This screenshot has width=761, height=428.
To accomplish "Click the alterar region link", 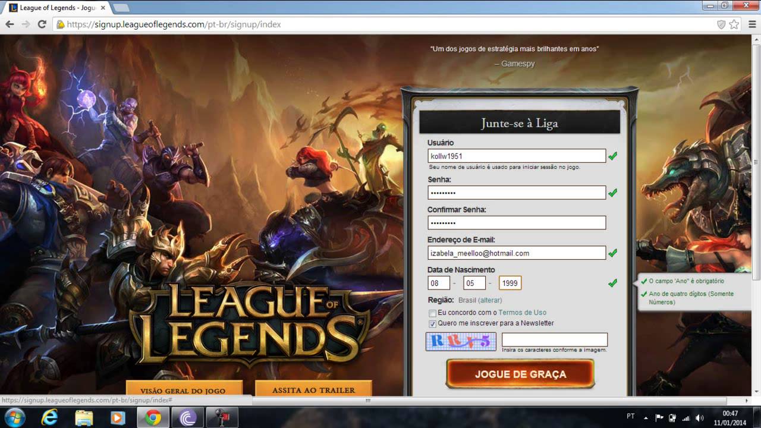I will pyautogui.click(x=490, y=300).
